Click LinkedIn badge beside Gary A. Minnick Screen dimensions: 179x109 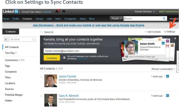click(167, 96)
